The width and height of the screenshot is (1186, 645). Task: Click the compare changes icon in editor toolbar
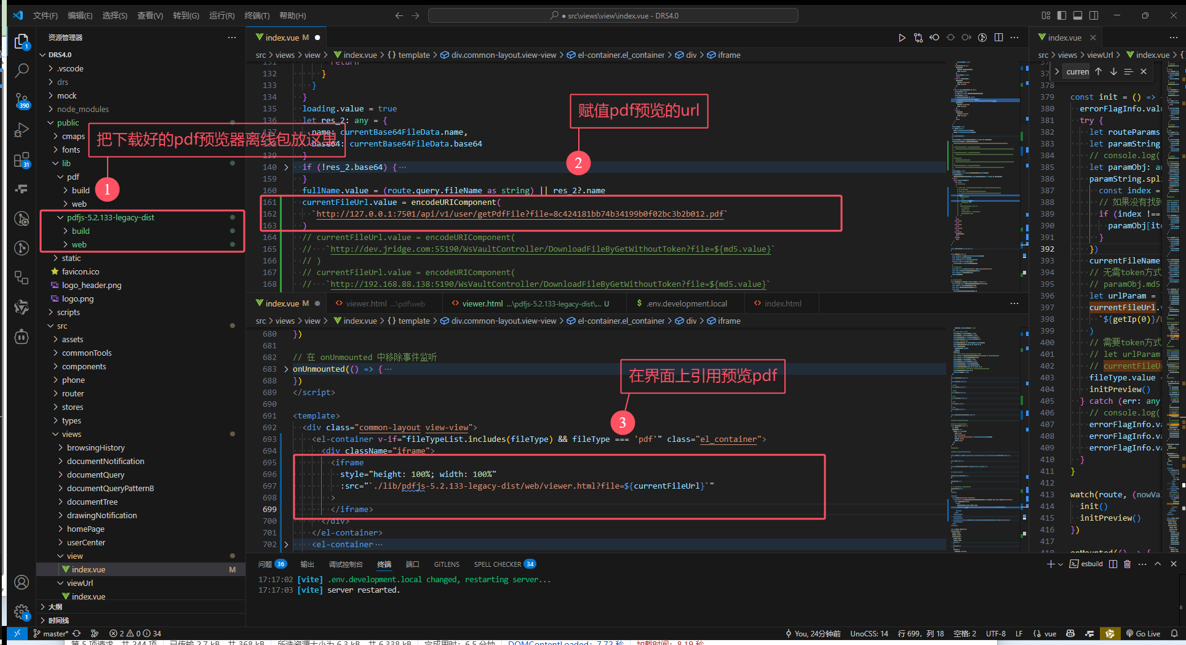[x=918, y=38]
